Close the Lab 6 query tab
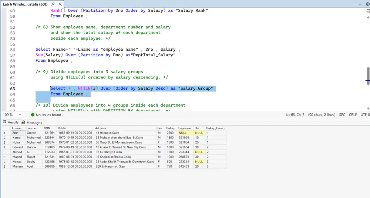 tap(60, 4)
